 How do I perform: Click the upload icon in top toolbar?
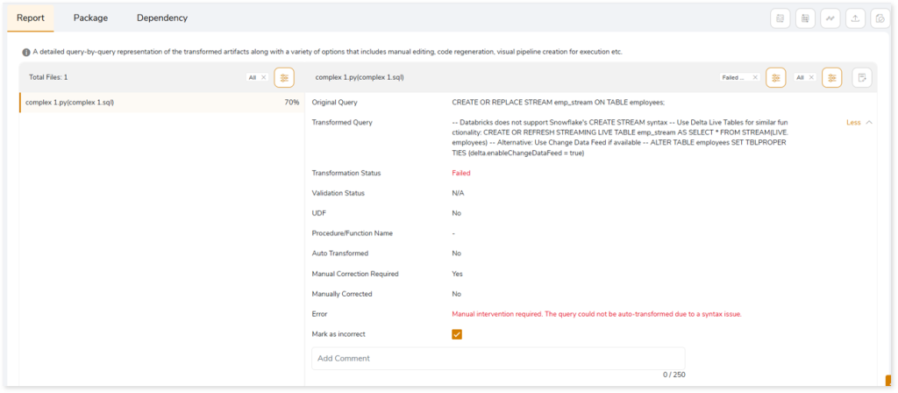[x=855, y=18]
